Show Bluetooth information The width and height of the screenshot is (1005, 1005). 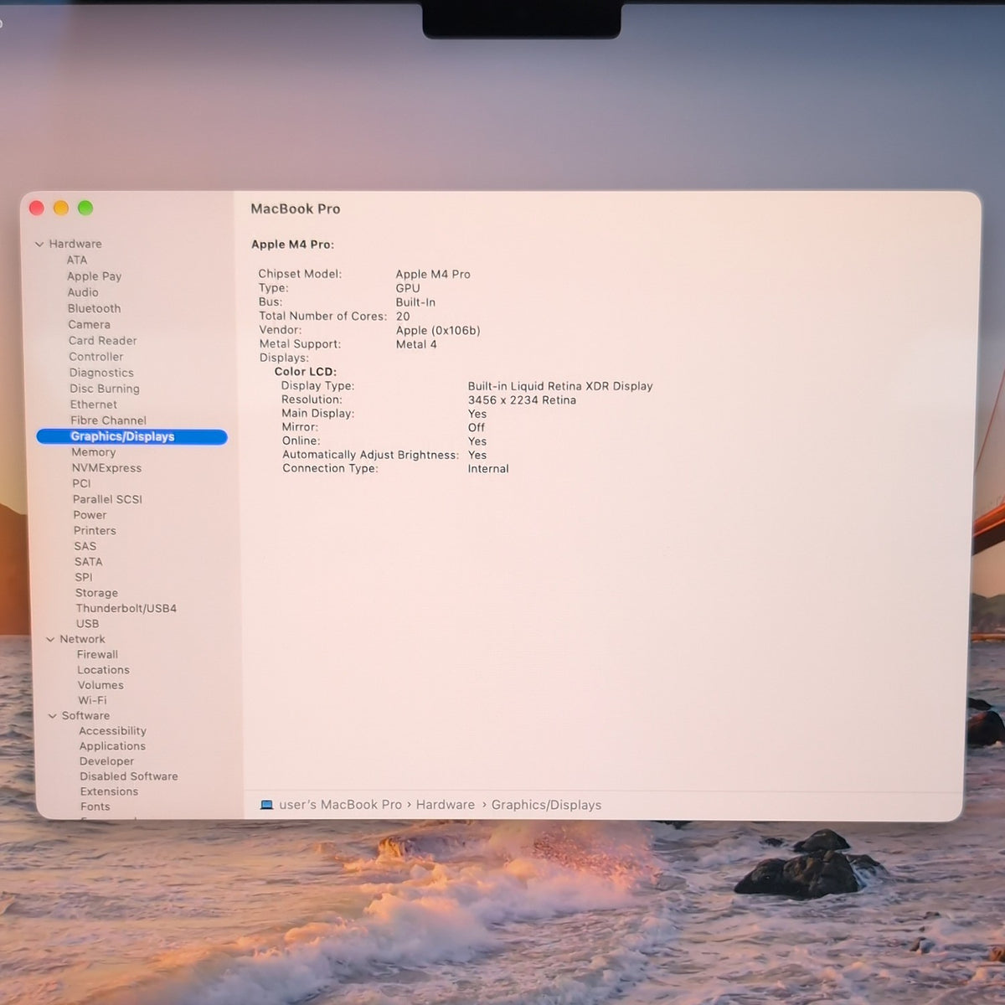pyautogui.click(x=95, y=308)
